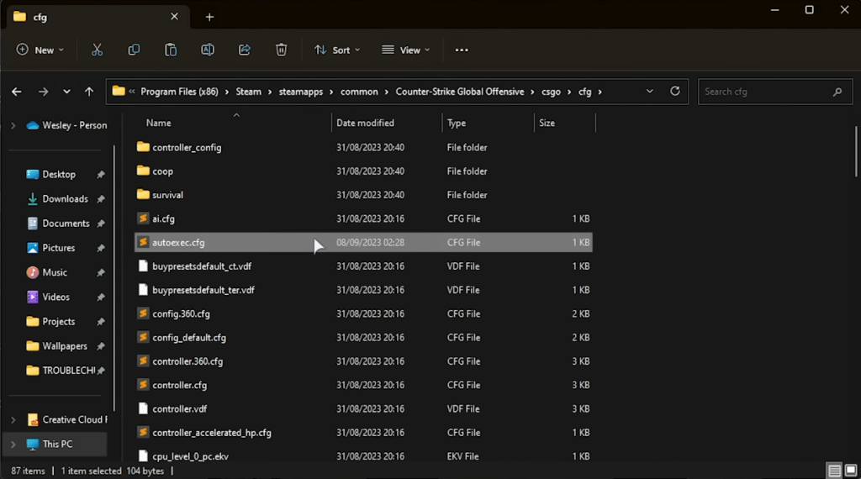Go back with the left arrow
Screen dimensions: 861x479
[x=17, y=92]
